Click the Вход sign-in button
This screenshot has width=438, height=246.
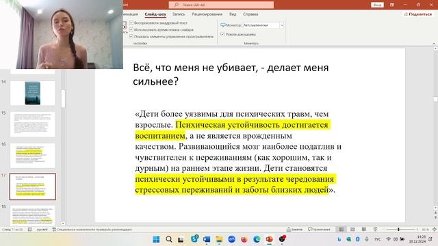(377, 5)
